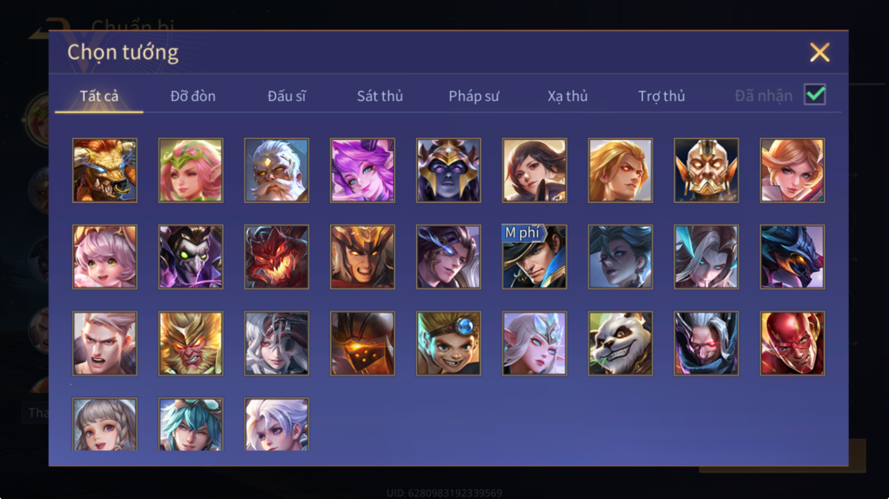Viewport: 889px width, 499px height.
Task: Select the green-eyed purple hooded villain hero
Action: 191,257
